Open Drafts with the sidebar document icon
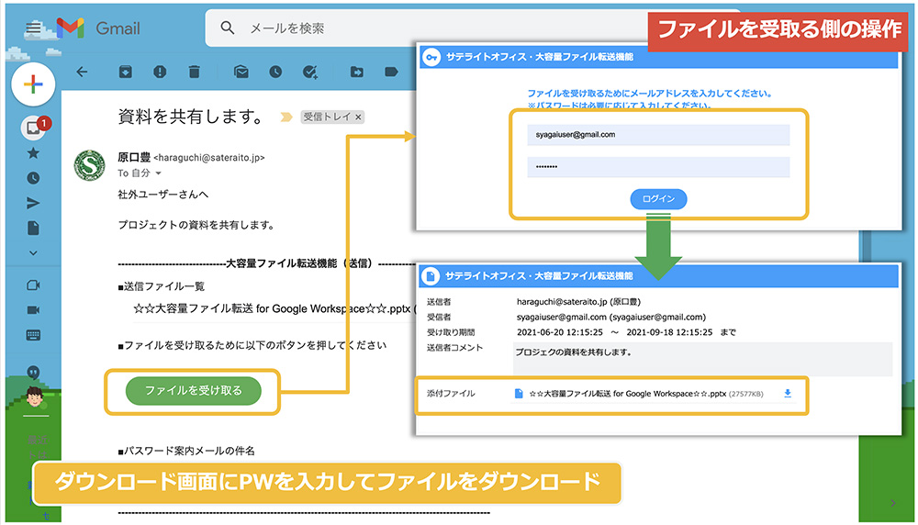 tap(33, 228)
